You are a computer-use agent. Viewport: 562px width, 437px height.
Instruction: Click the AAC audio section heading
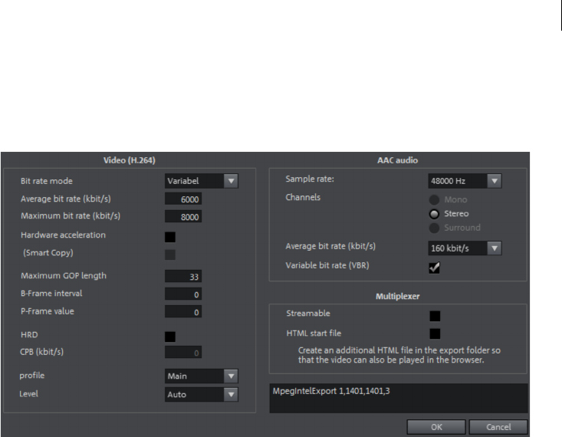(x=397, y=160)
